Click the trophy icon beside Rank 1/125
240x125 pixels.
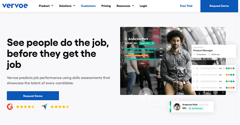click(153, 43)
